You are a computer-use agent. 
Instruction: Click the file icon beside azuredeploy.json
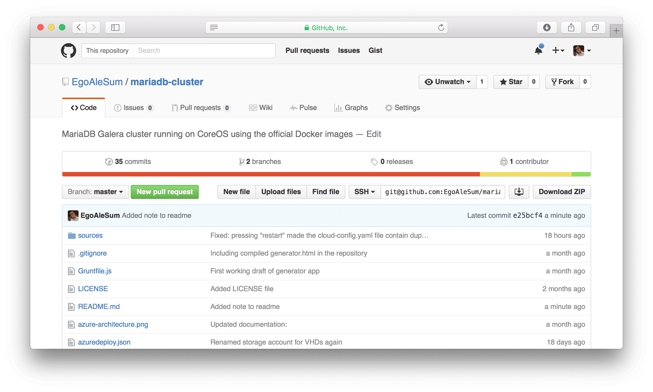(71, 342)
